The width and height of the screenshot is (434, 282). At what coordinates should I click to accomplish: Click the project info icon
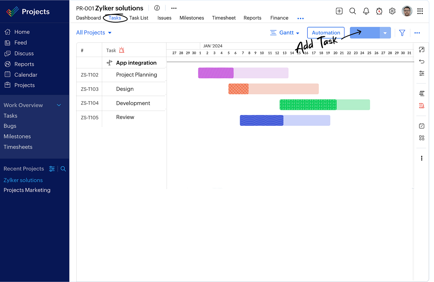click(x=157, y=8)
